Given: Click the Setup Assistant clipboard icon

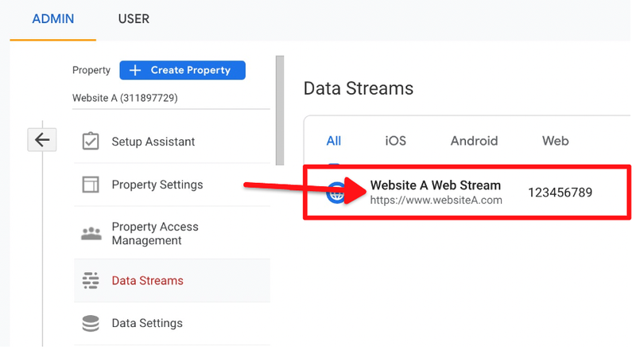Looking at the screenshot, I should click(91, 142).
